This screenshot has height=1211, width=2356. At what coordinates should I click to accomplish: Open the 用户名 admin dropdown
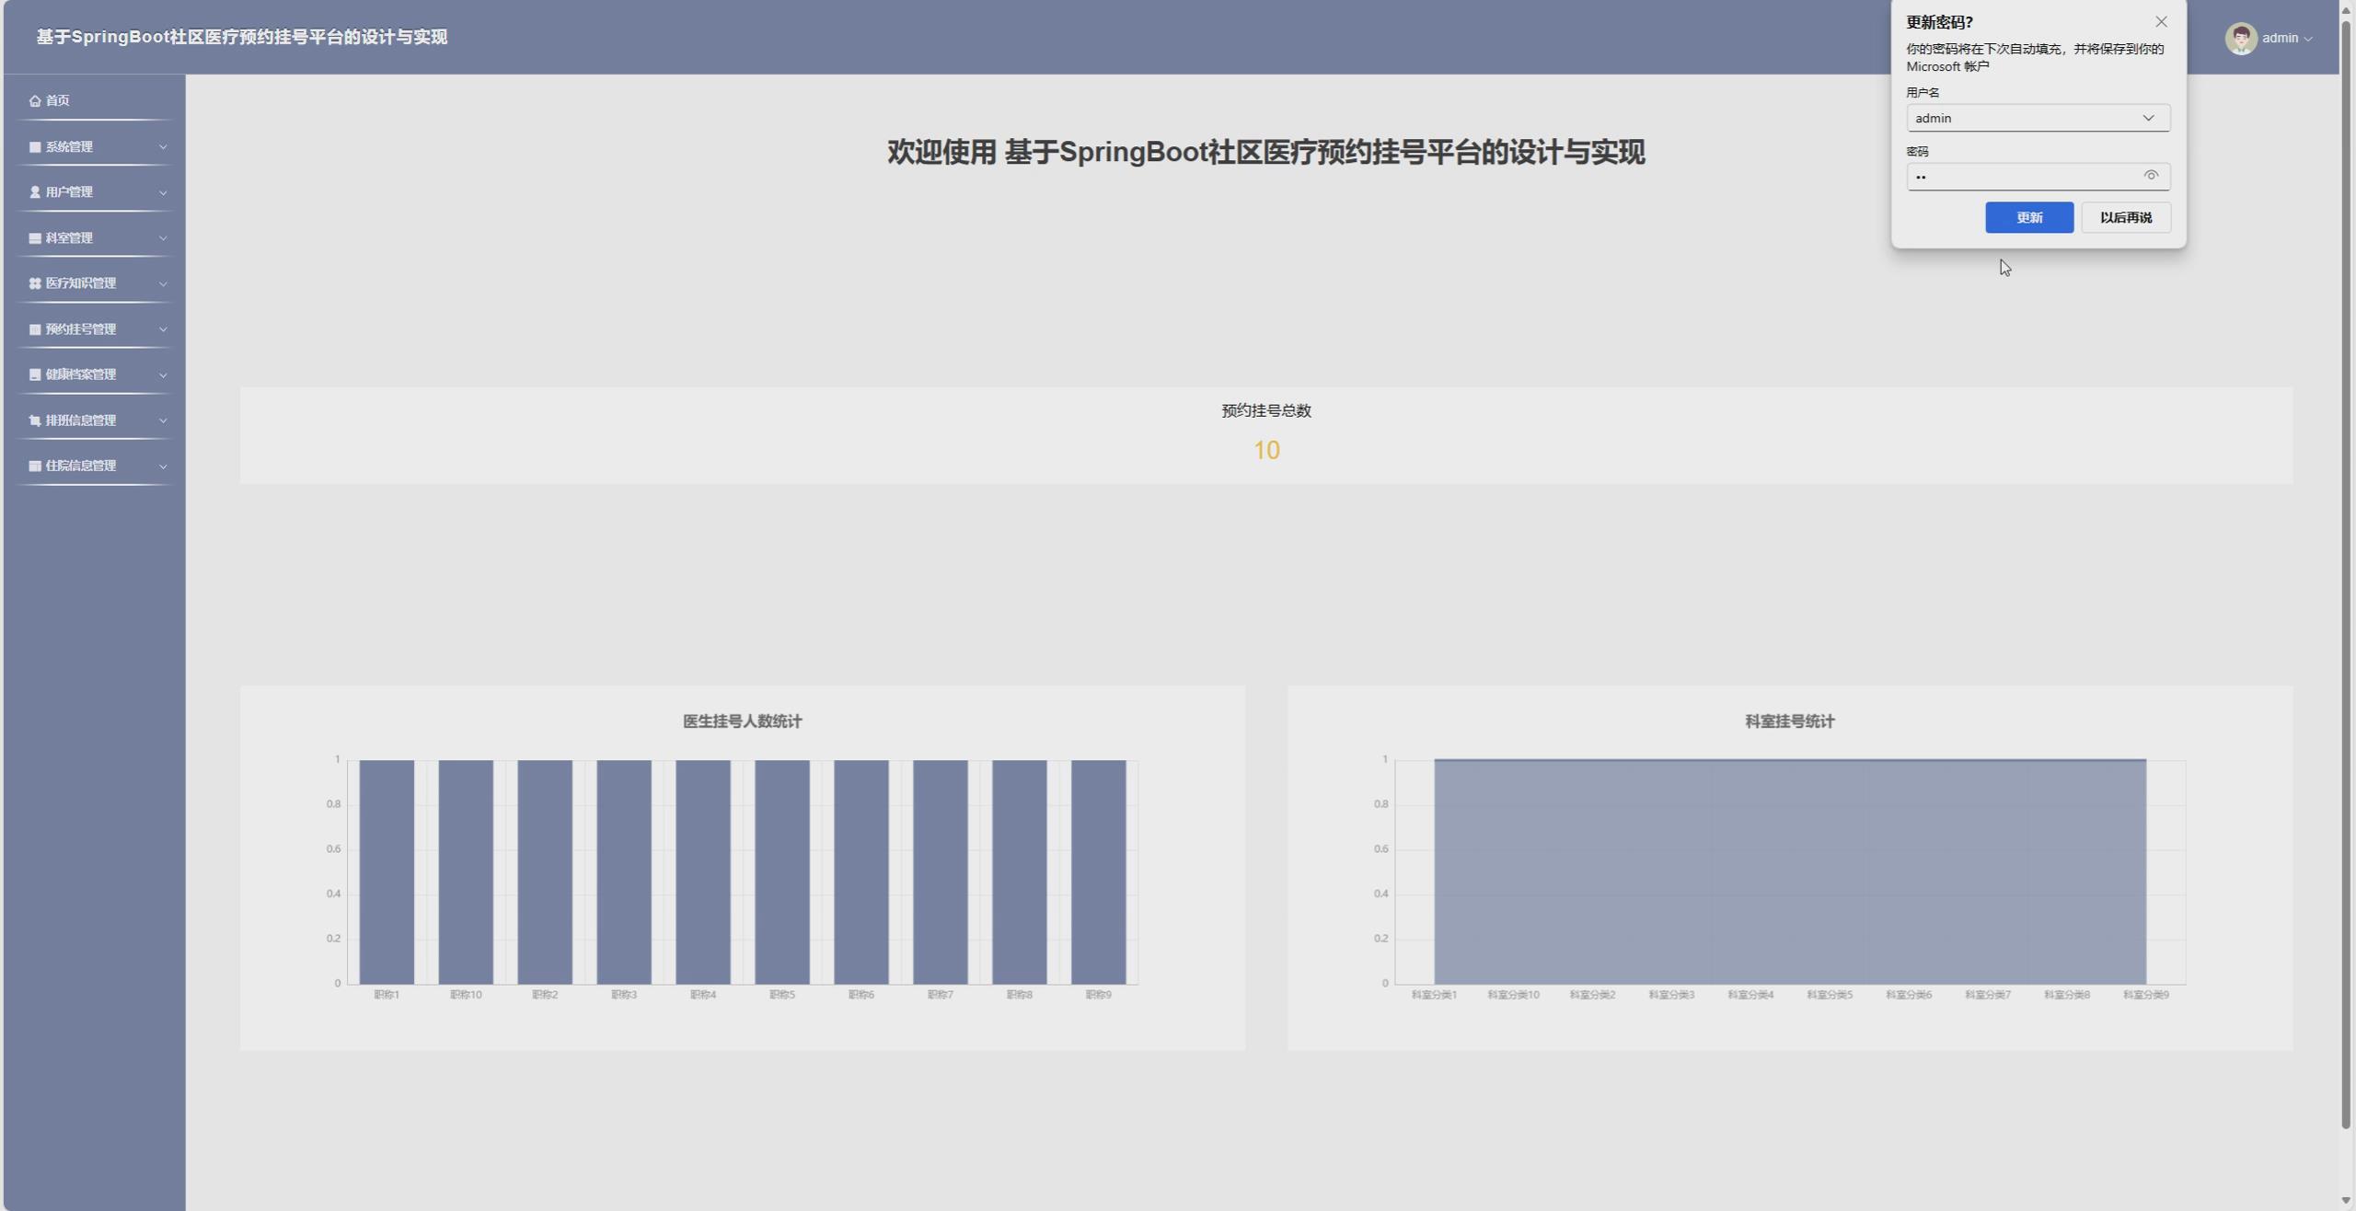pos(2147,118)
